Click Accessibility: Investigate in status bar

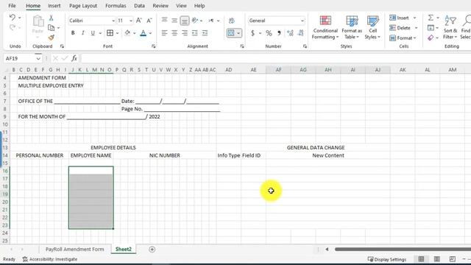click(50, 259)
